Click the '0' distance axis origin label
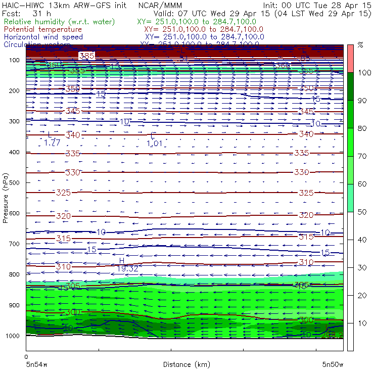The image size is (374, 374). (x=26, y=357)
